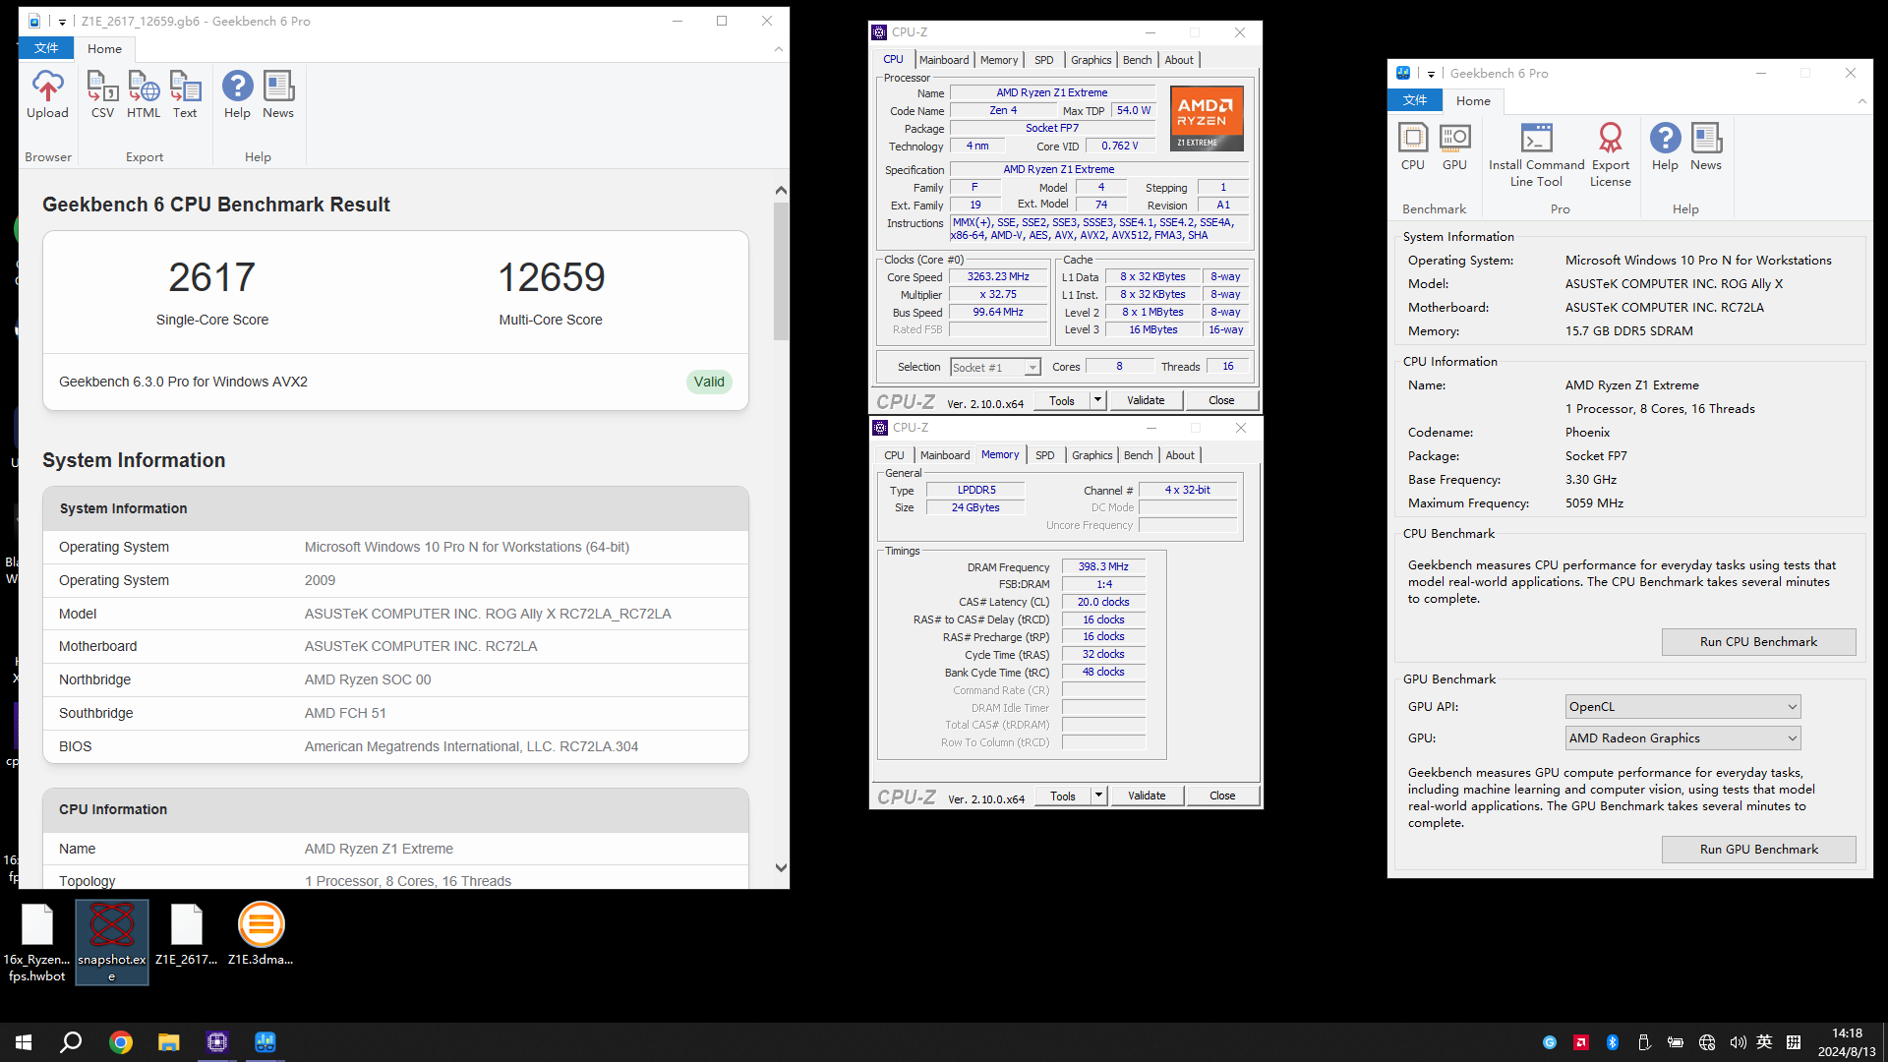This screenshot has width=1888, height=1062.
Task: Open News in right Geekbench 6 Pro window
Action: pyautogui.click(x=1706, y=147)
